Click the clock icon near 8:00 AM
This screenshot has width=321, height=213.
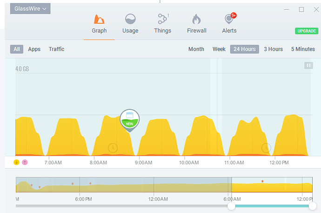tap(113, 148)
